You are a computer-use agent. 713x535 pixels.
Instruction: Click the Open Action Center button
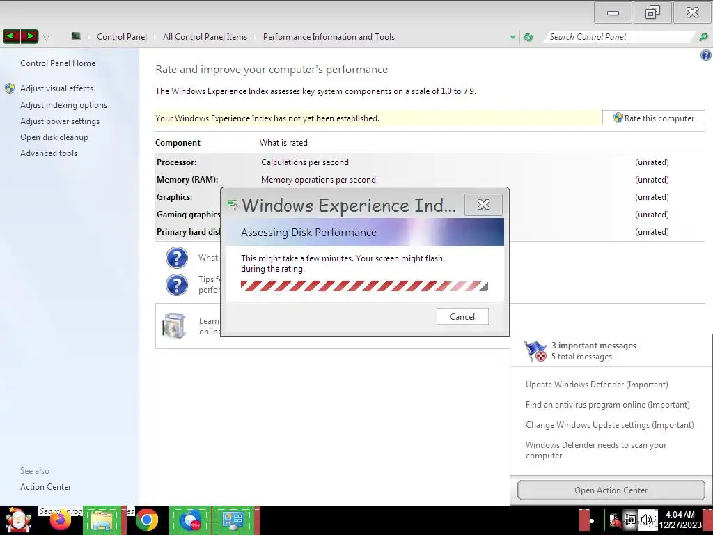click(611, 490)
